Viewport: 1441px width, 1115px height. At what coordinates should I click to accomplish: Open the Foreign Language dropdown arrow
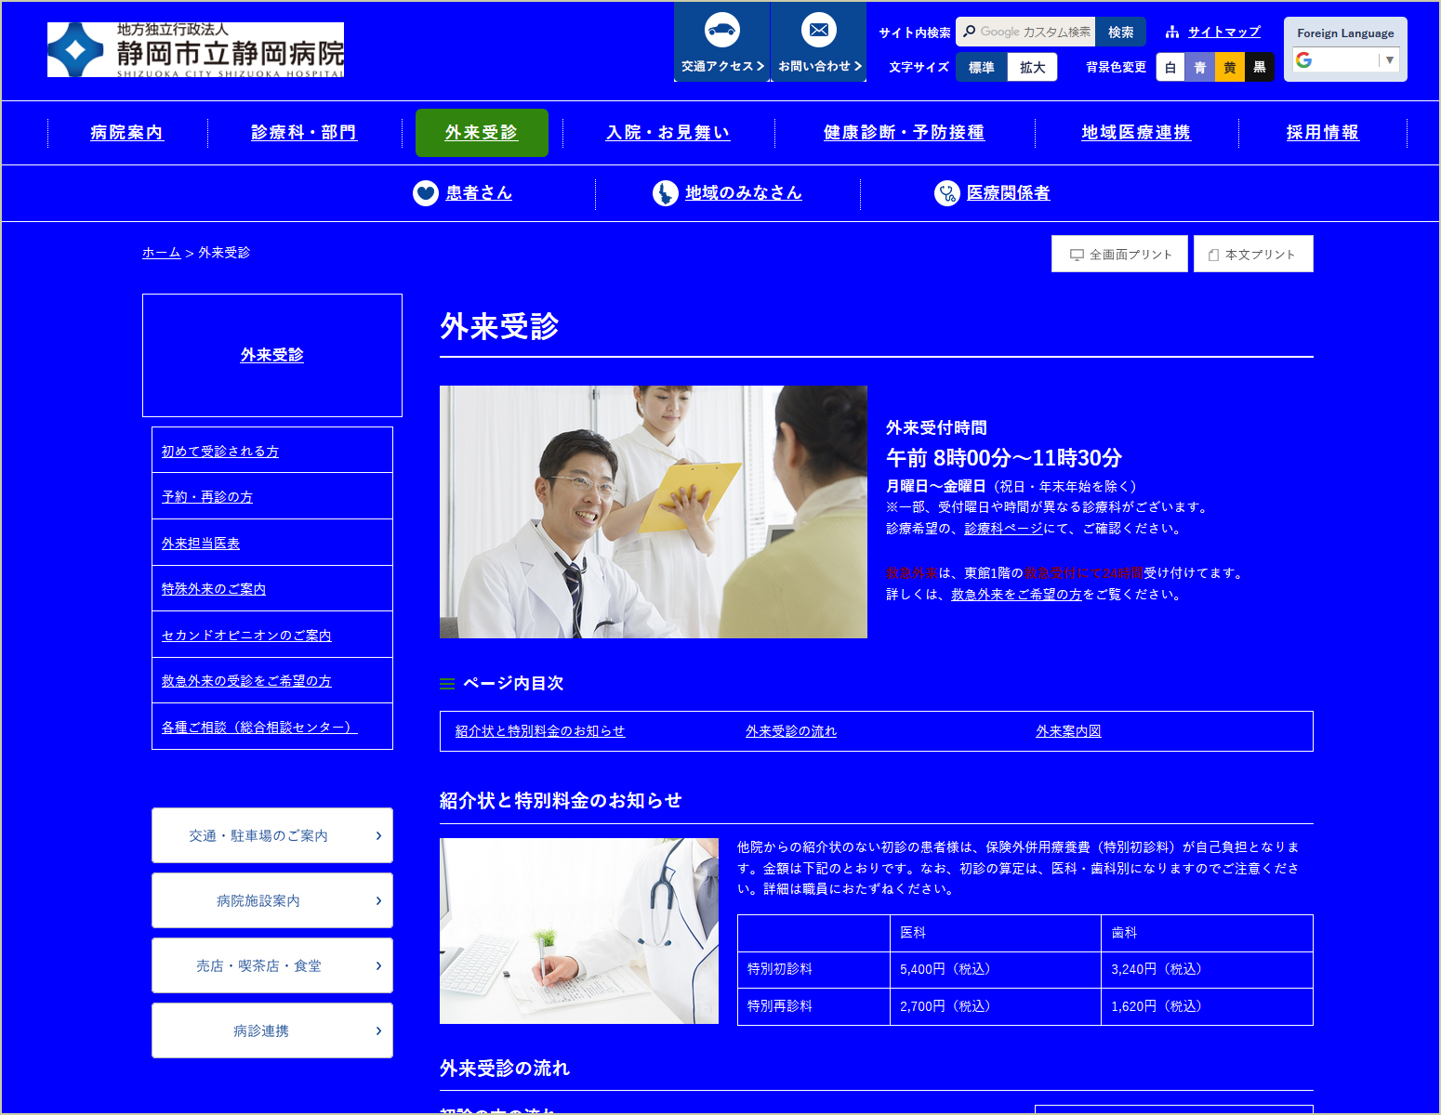[x=1389, y=59]
